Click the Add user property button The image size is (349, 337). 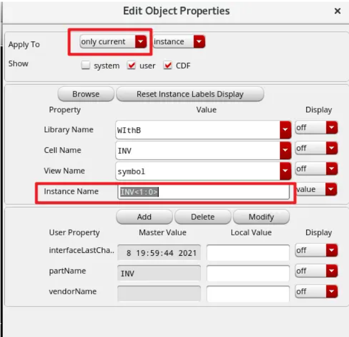pos(144,217)
